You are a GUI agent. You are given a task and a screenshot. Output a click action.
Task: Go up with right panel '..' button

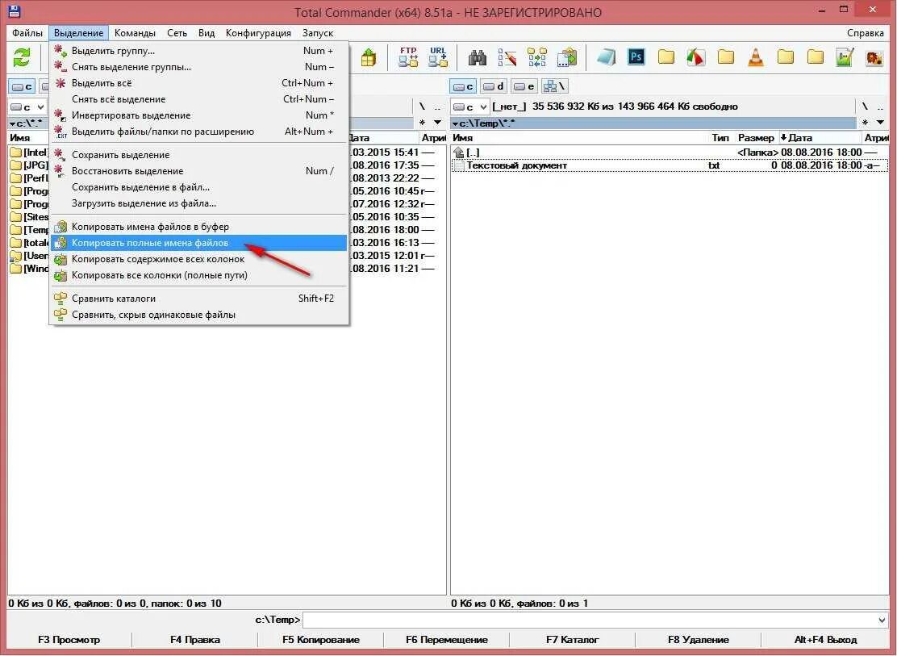click(880, 107)
